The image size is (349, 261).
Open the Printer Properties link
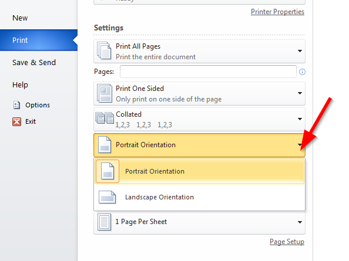point(277,12)
